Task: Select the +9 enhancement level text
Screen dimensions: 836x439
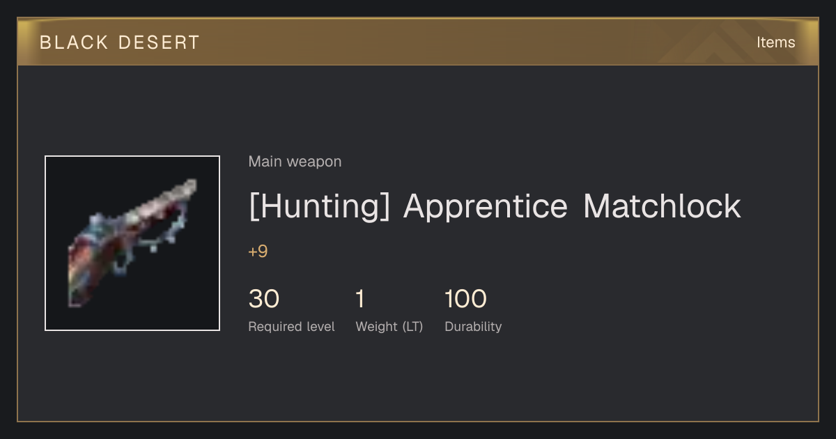Action: coord(258,252)
